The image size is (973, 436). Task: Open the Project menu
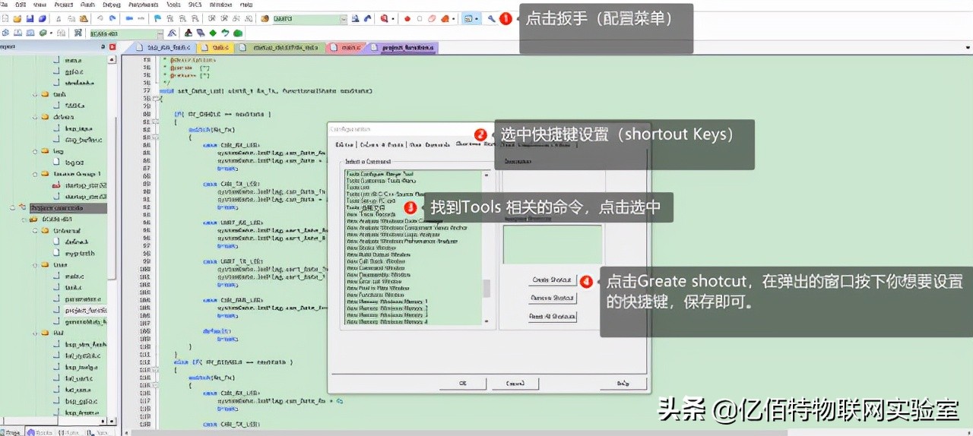click(63, 5)
